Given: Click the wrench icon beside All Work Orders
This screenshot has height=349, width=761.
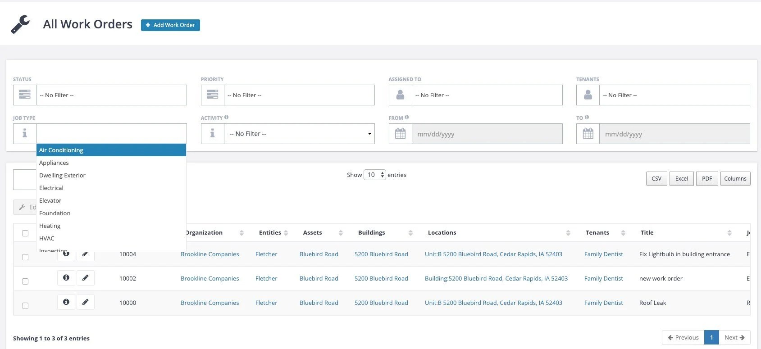Looking at the screenshot, I should click(20, 24).
